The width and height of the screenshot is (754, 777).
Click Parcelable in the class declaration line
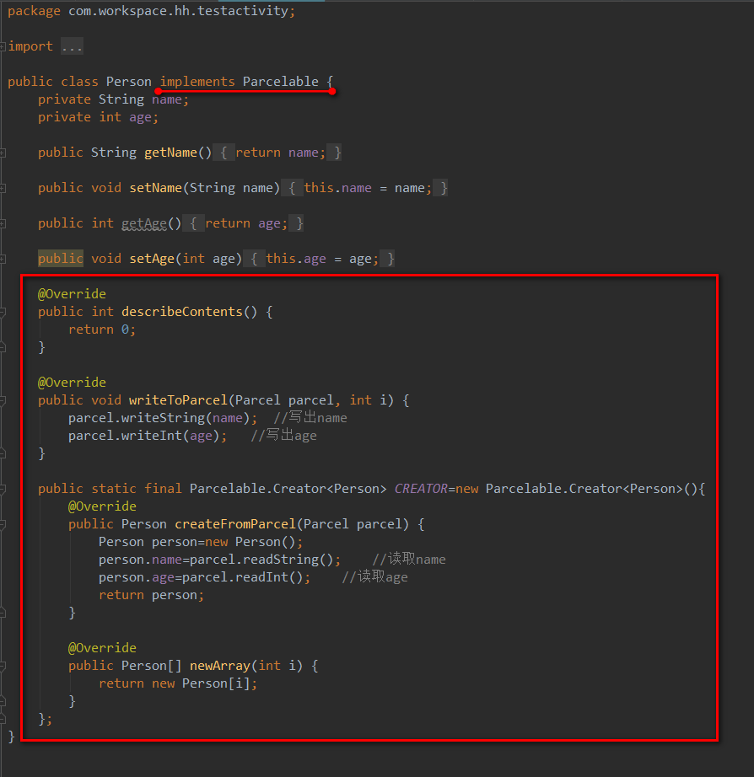(x=281, y=81)
